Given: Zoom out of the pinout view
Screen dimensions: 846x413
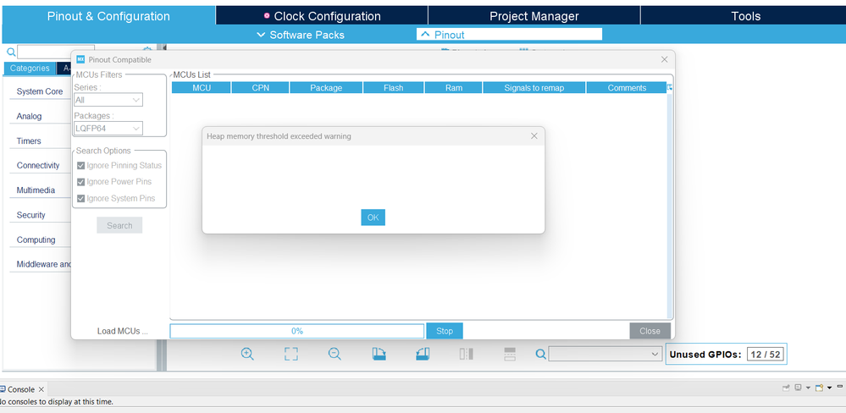Looking at the screenshot, I should click(335, 354).
